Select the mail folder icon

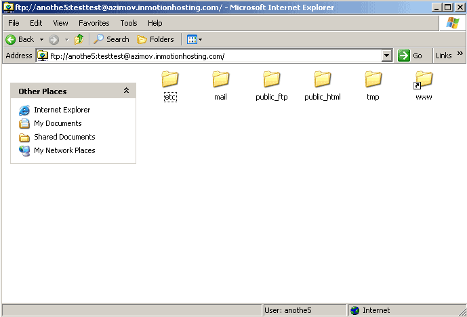click(x=220, y=80)
